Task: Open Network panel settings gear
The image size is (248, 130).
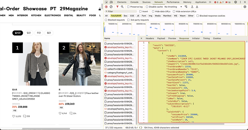Action: (x=245, y=7)
